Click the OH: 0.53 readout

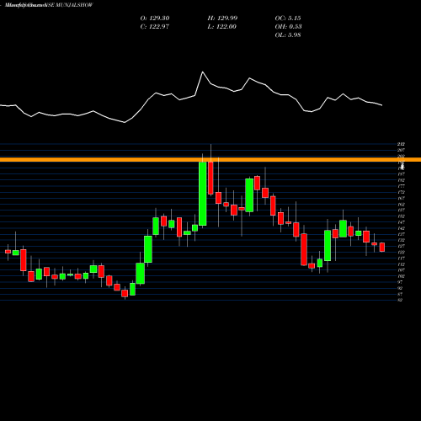point(288,27)
